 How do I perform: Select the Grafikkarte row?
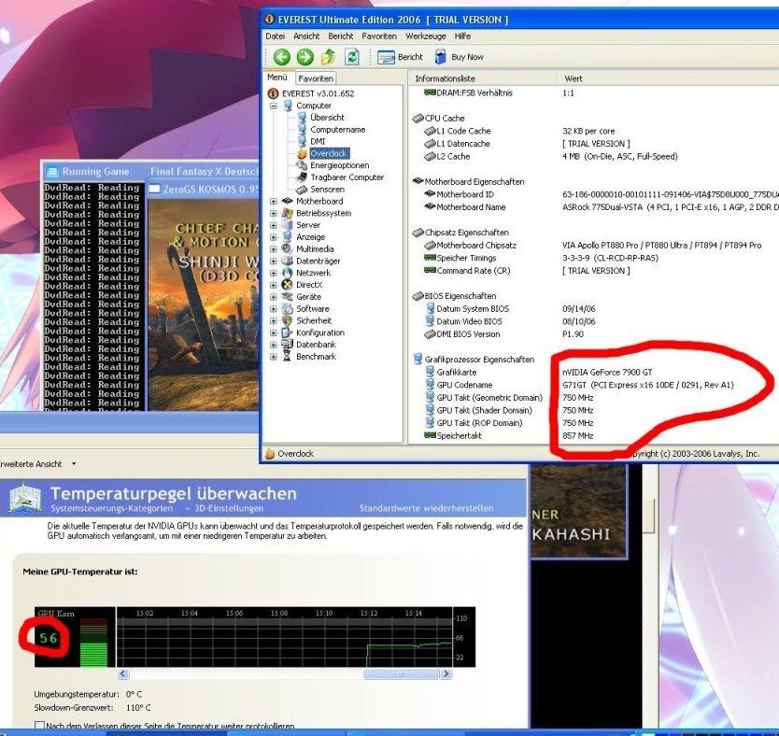coord(594,372)
